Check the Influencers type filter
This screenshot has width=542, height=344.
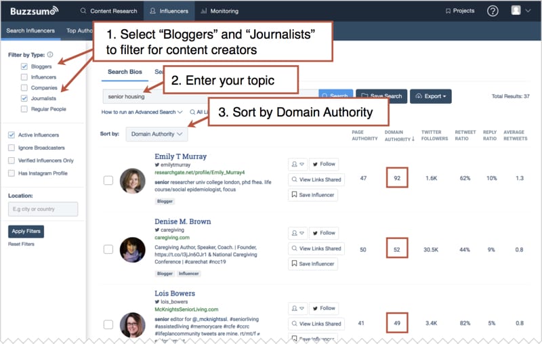24,77
